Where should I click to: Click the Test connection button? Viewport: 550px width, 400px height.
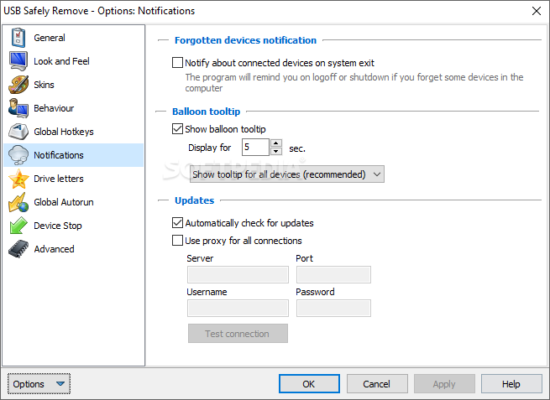[x=238, y=334]
